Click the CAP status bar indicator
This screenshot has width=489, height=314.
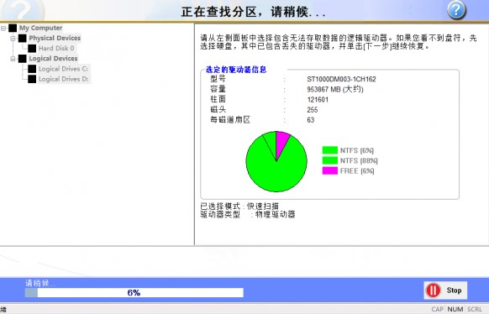click(x=437, y=309)
